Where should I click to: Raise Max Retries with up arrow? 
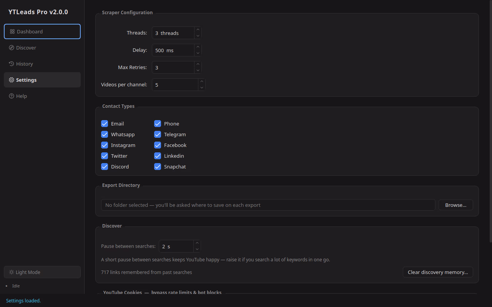(x=198, y=64)
